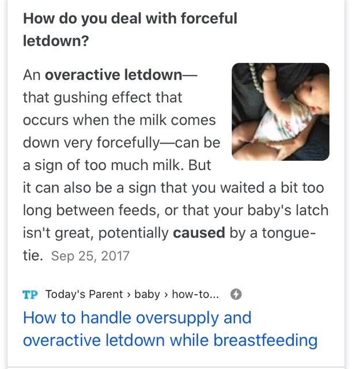Screen dimensions: 352x369
Task: Click the "Today's Parent" site name
Action: coord(84,295)
